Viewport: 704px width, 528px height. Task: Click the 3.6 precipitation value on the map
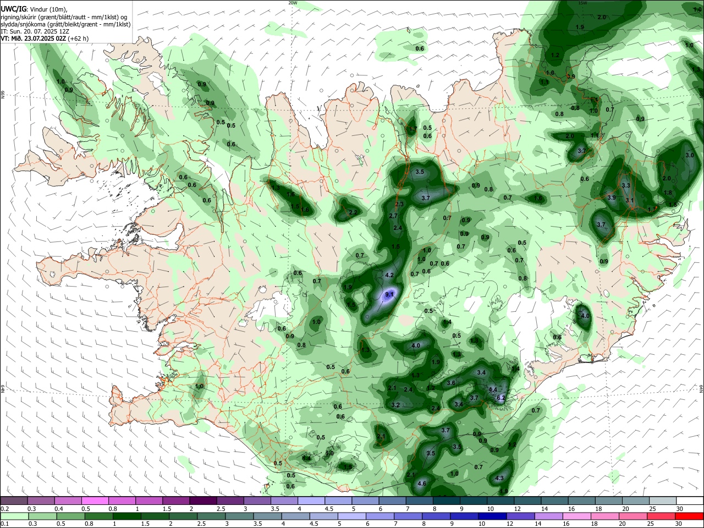tap(451, 383)
